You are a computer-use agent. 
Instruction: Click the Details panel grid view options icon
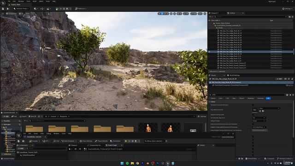pyautogui.click(x=287, y=95)
